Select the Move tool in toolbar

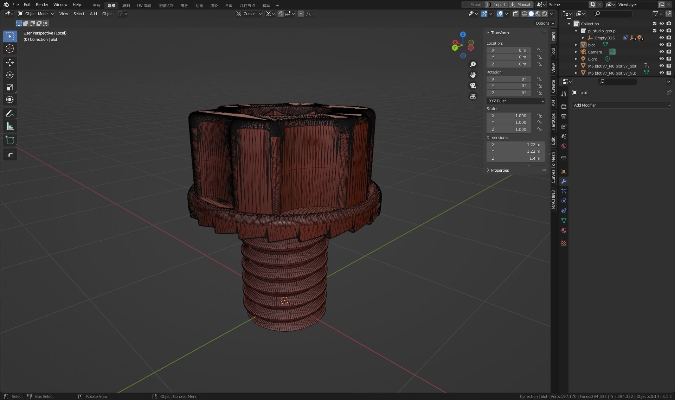pos(10,63)
